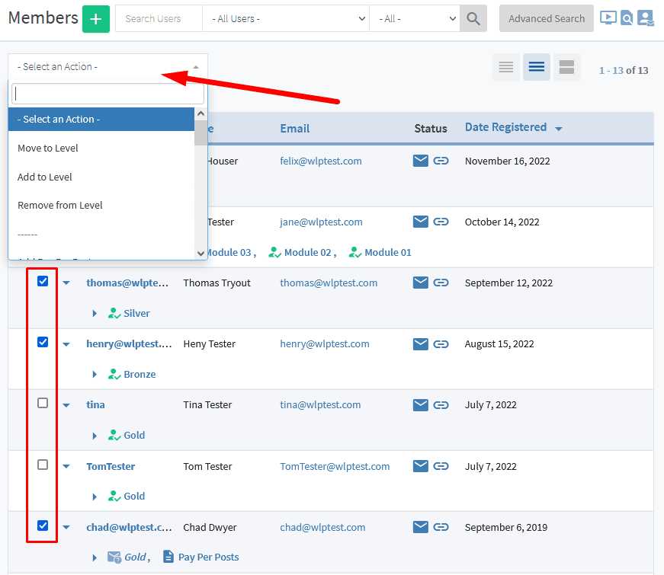Click envelope status icon for Chad Dwyer row
664x575 pixels.
(x=421, y=527)
